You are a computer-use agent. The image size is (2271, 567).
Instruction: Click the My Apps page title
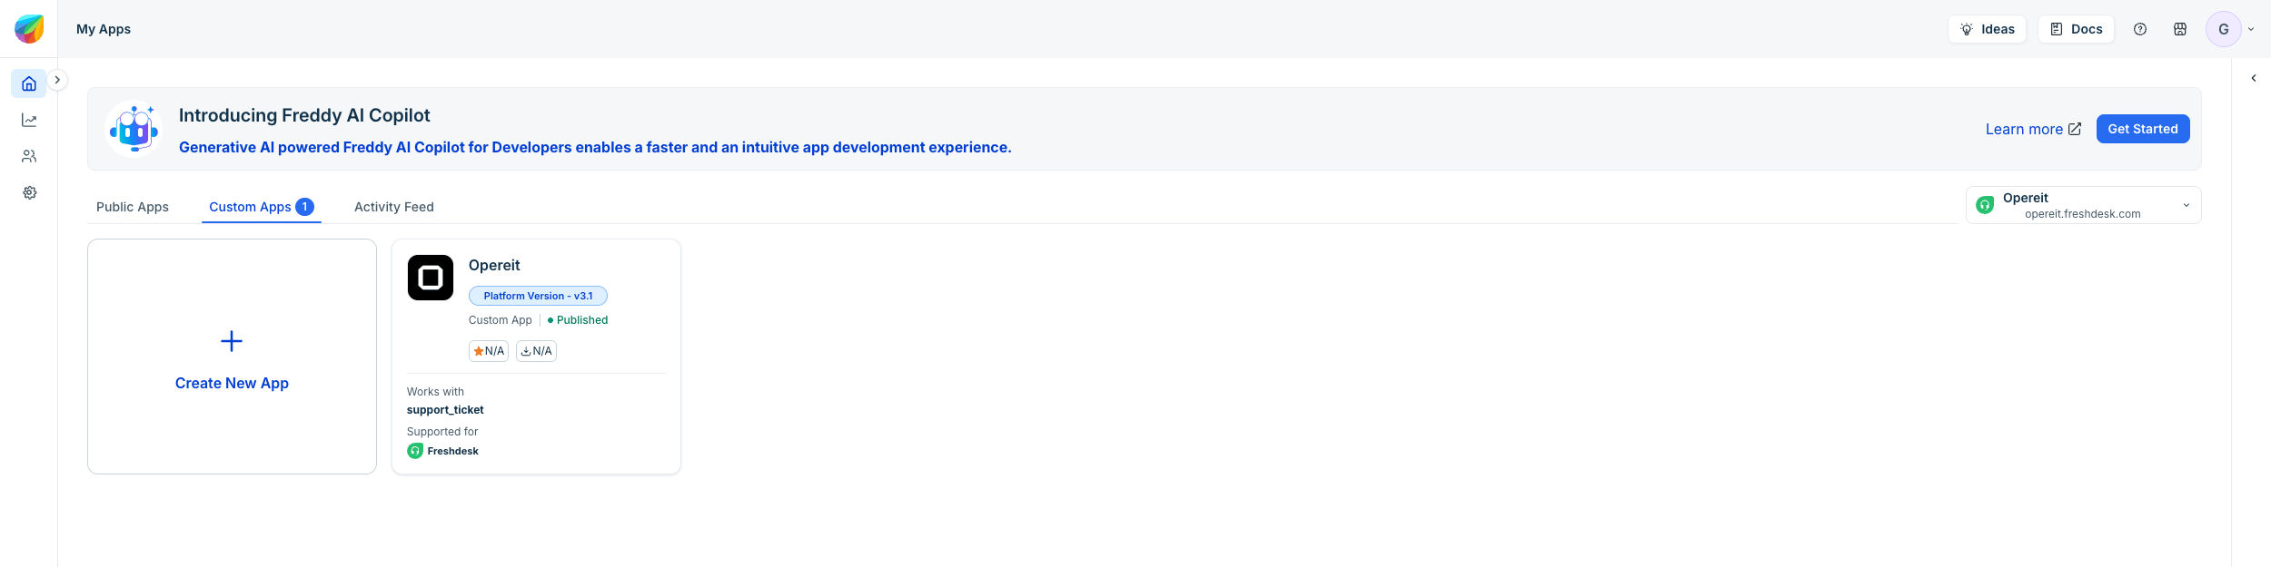click(x=104, y=29)
